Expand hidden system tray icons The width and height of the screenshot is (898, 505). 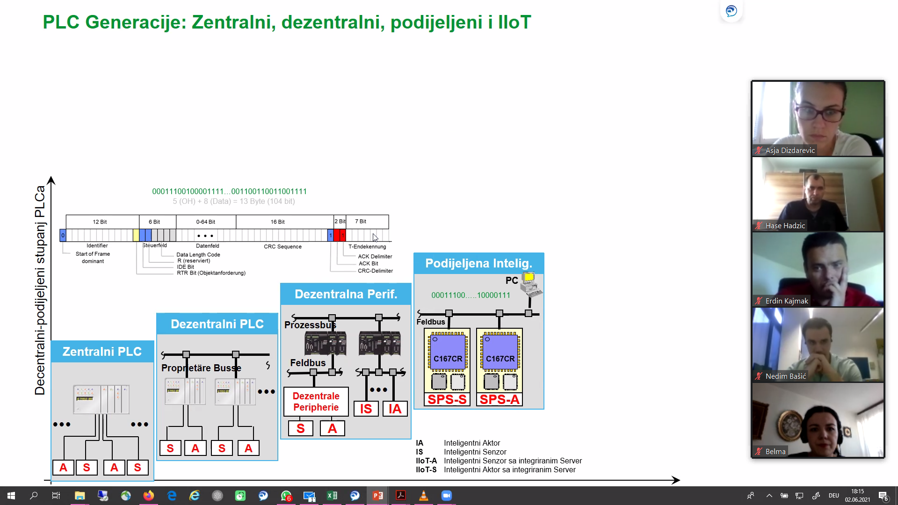click(x=769, y=496)
